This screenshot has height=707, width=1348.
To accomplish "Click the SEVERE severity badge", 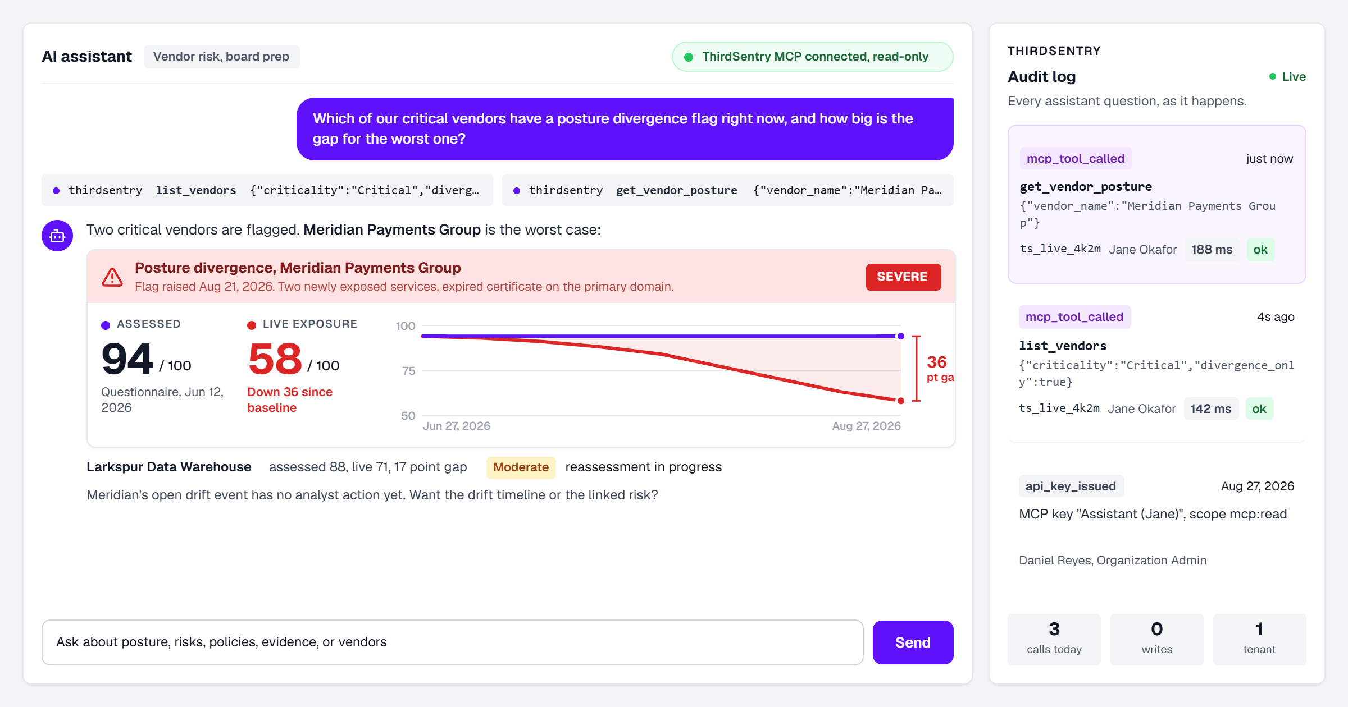I will (x=903, y=277).
